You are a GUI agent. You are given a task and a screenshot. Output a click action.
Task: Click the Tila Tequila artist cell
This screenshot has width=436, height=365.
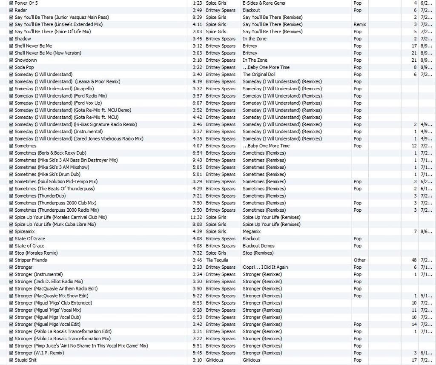pos(217,260)
